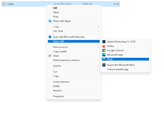Viewport: 164px width, 113px height.
Task: Click the Paint palette icon
Action: point(104,59)
